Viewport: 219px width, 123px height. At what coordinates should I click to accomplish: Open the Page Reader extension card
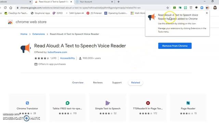click(188, 108)
